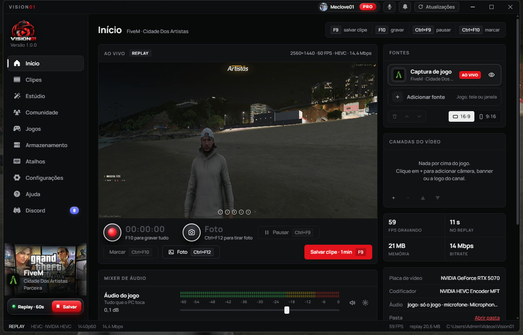Open Discord from the sidebar
This screenshot has height=335, width=523.
[x=45, y=210]
